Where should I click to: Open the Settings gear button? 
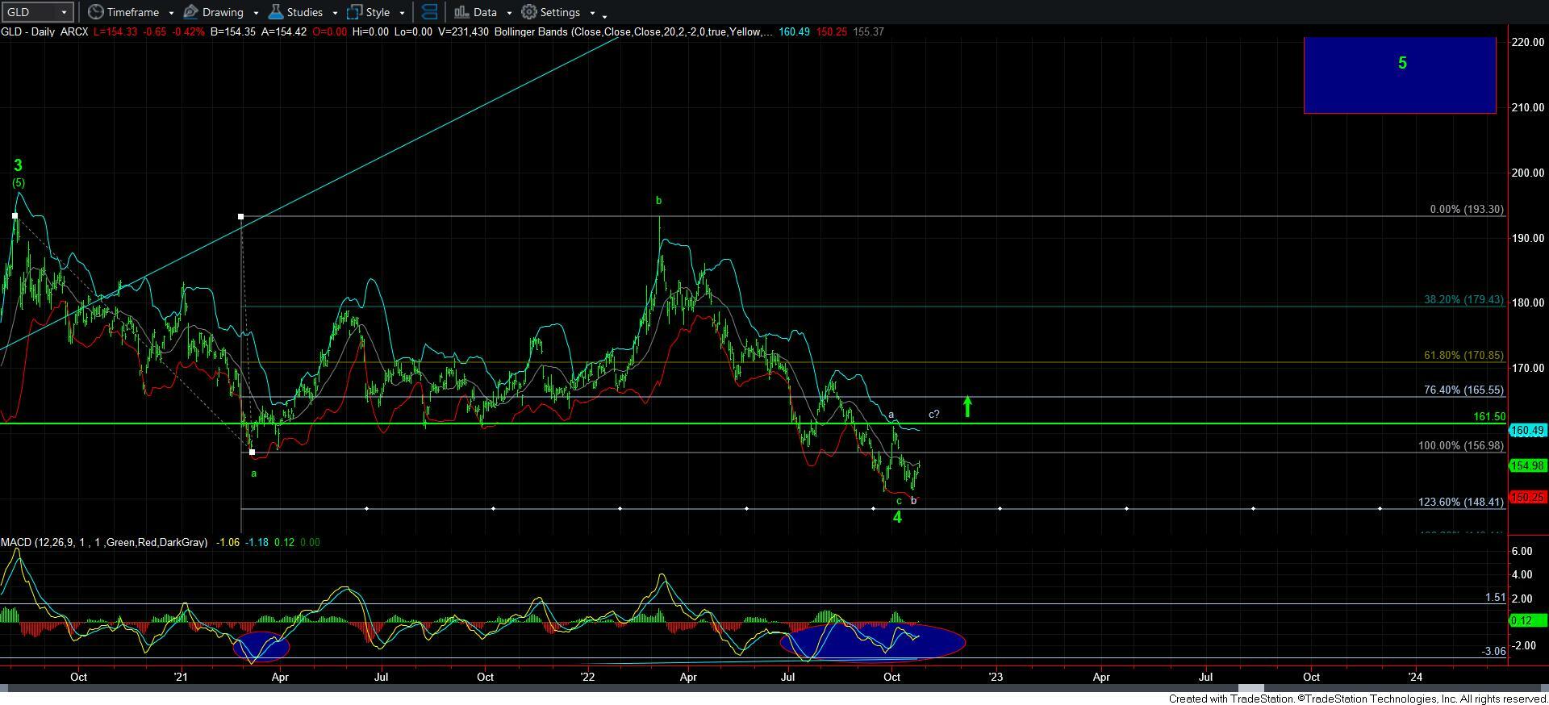550,12
